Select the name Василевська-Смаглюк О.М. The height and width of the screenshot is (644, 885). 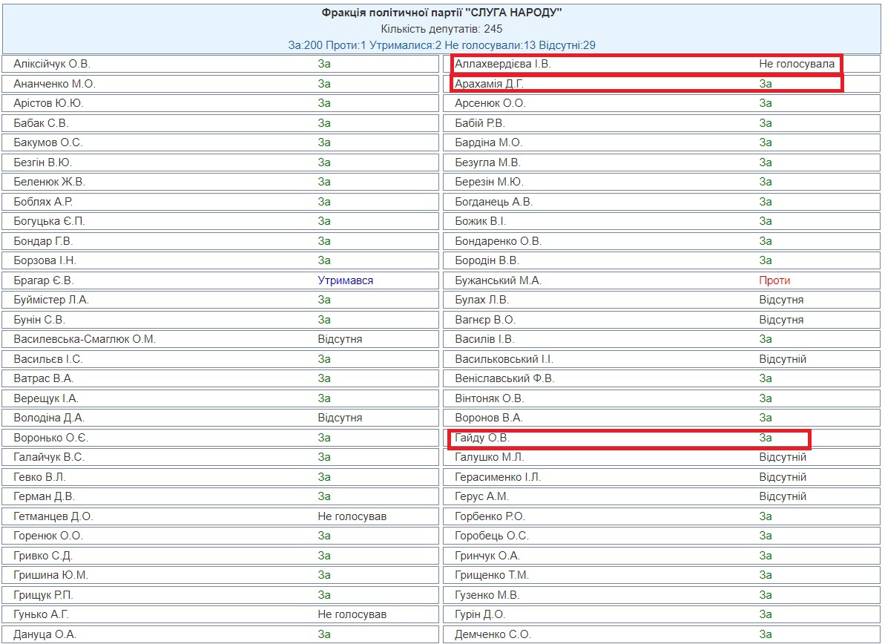(85, 339)
